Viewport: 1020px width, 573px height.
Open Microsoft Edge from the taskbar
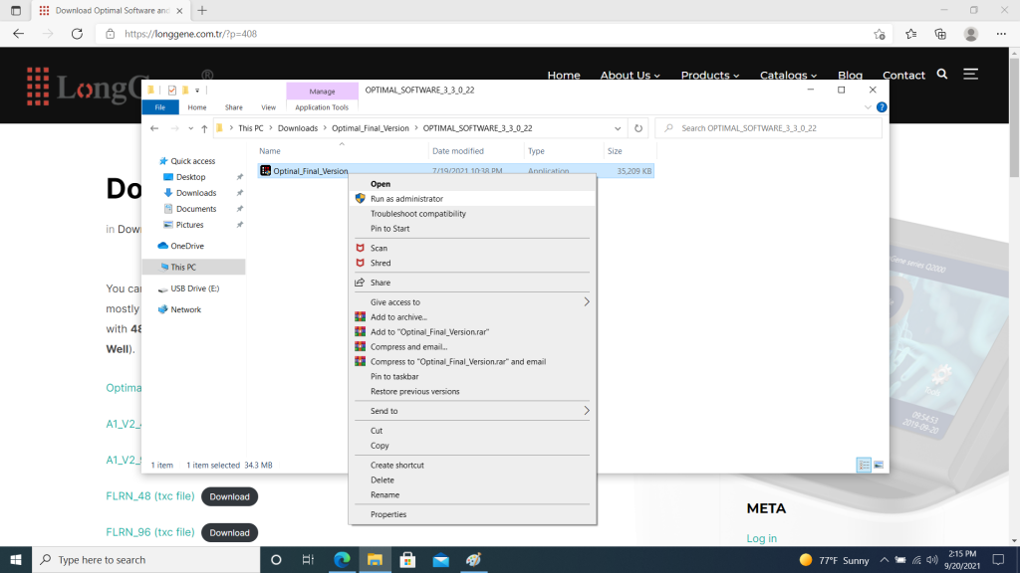342,559
